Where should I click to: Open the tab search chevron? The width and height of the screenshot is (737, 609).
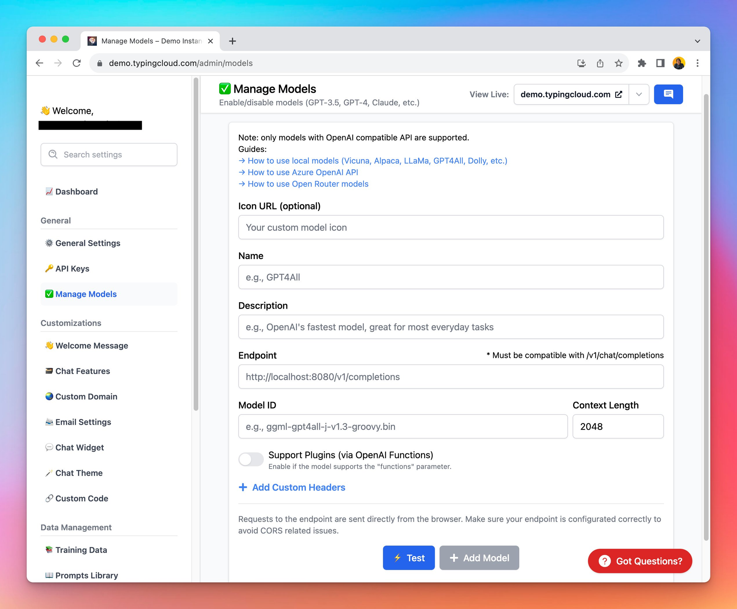697,41
